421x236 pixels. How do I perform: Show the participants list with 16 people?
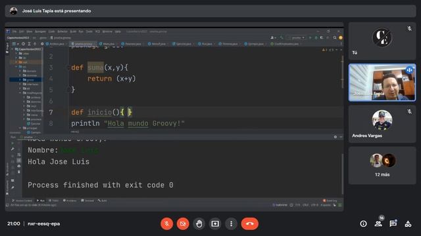click(x=378, y=224)
